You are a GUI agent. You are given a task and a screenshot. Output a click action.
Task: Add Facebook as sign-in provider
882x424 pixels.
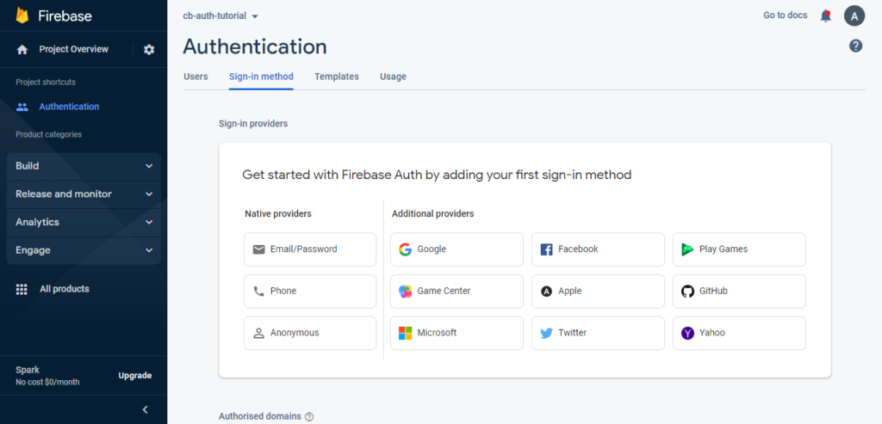[x=598, y=249]
